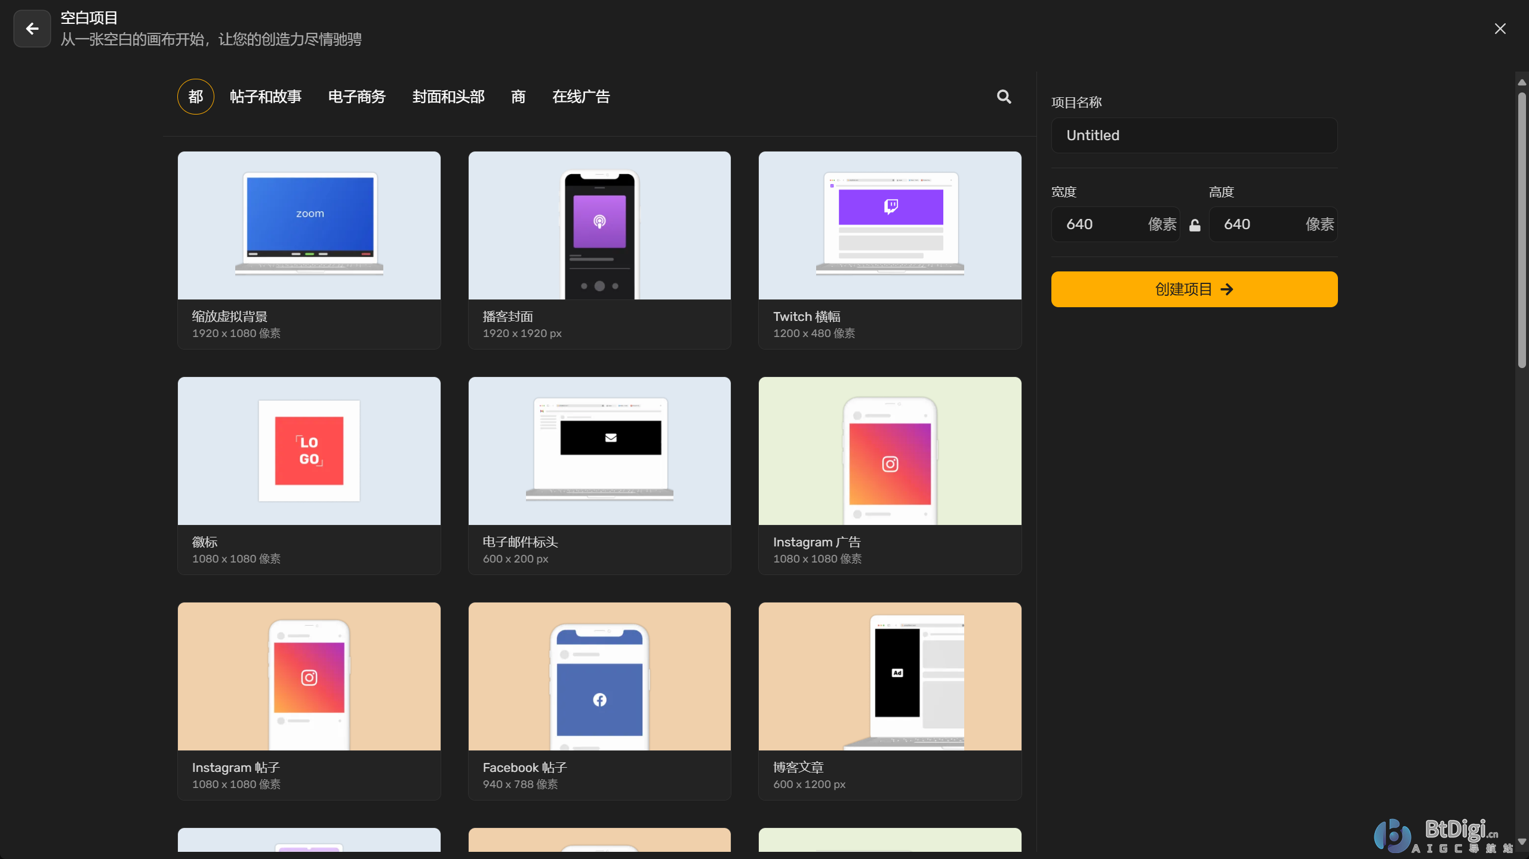This screenshot has height=859, width=1529.
Task: Select the 电子邮件标头 template thumbnail
Action: [x=599, y=451]
